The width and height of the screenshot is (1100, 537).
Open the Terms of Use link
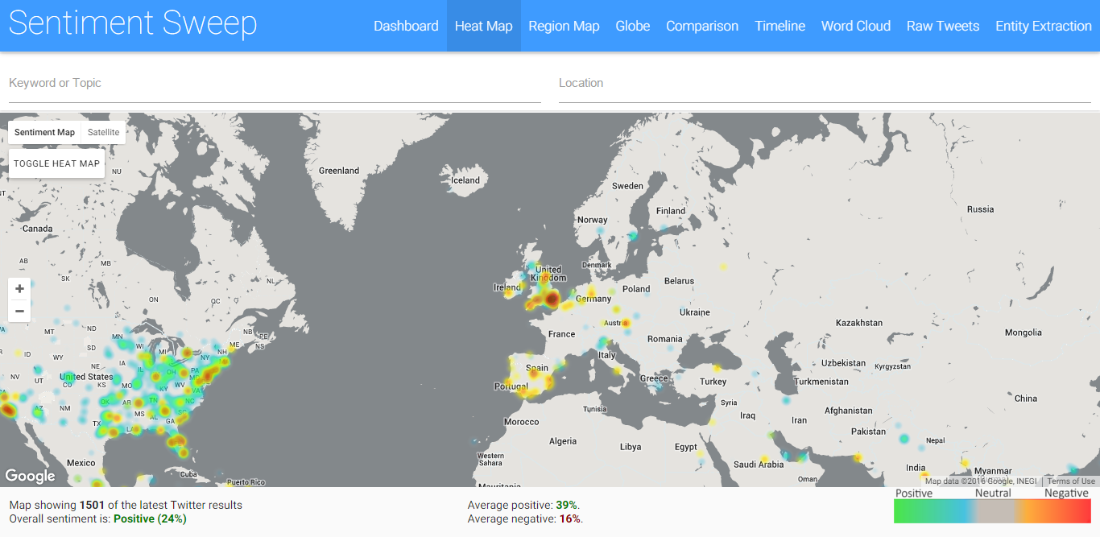tap(1070, 481)
